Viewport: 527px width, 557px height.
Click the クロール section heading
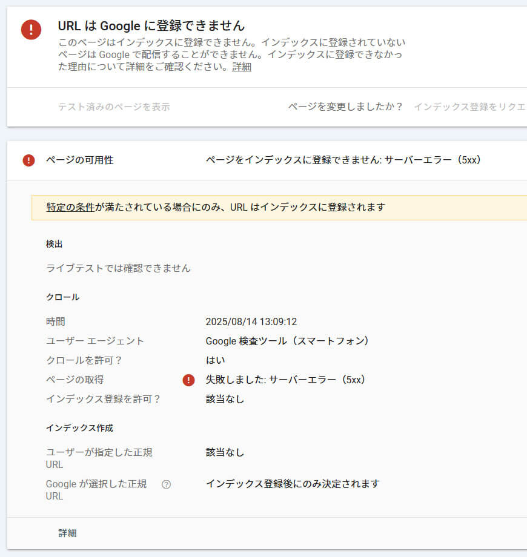pos(62,297)
